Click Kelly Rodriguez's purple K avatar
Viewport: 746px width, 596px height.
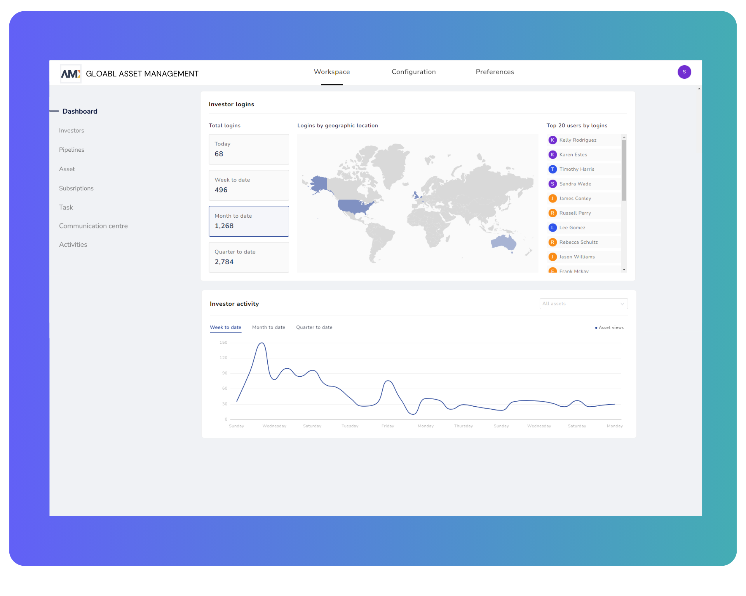click(553, 140)
